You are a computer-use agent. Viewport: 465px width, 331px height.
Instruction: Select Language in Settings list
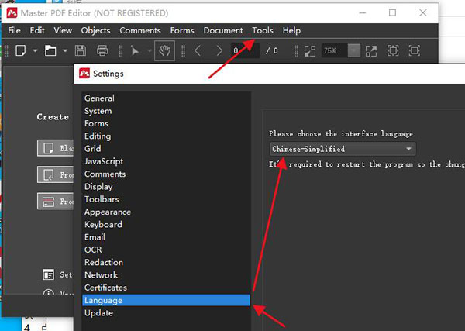point(167,300)
